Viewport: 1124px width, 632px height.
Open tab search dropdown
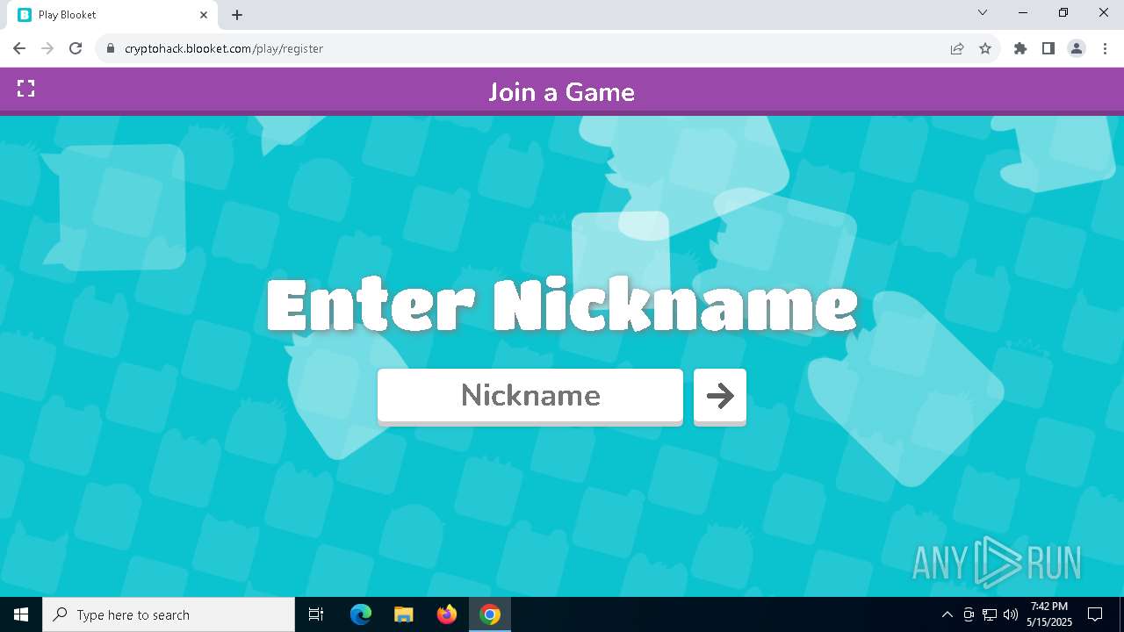pos(983,12)
